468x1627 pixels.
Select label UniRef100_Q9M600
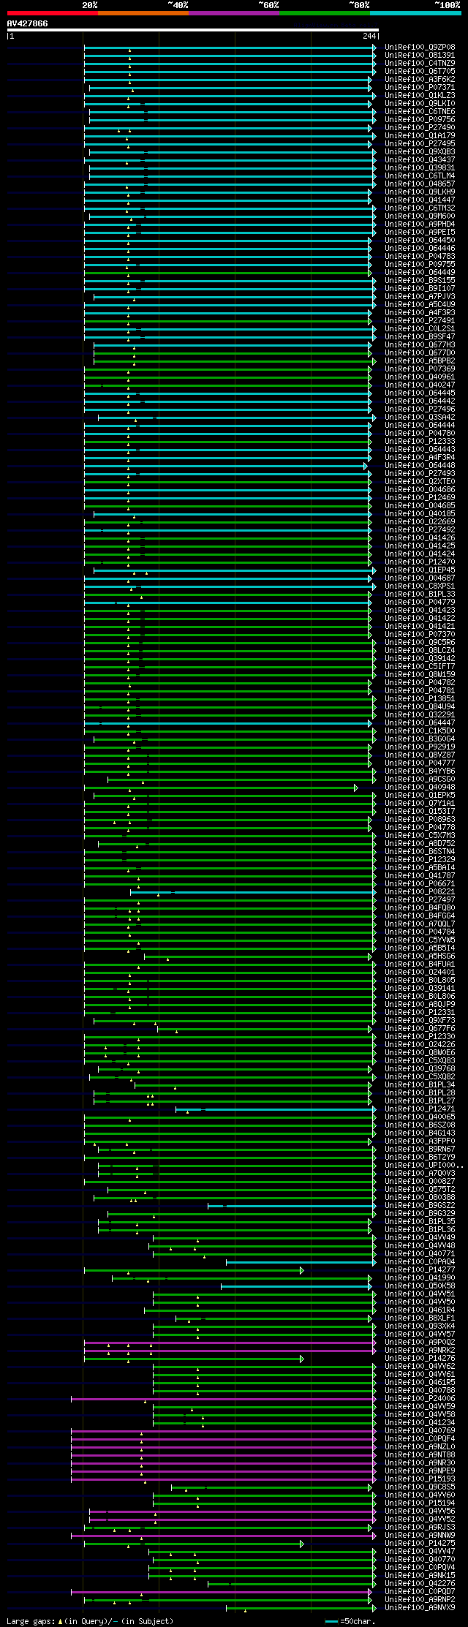[x=420, y=216]
